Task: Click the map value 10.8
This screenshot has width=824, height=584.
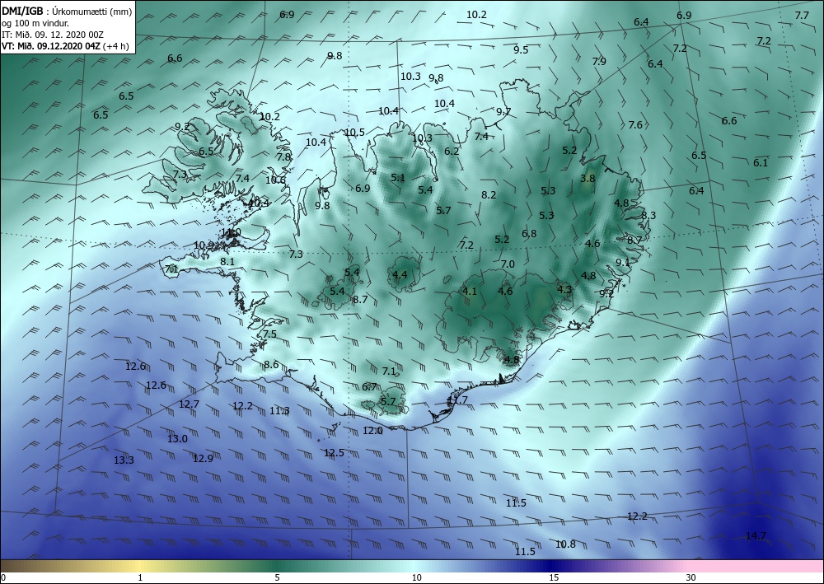Action: click(x=565, y=544)
